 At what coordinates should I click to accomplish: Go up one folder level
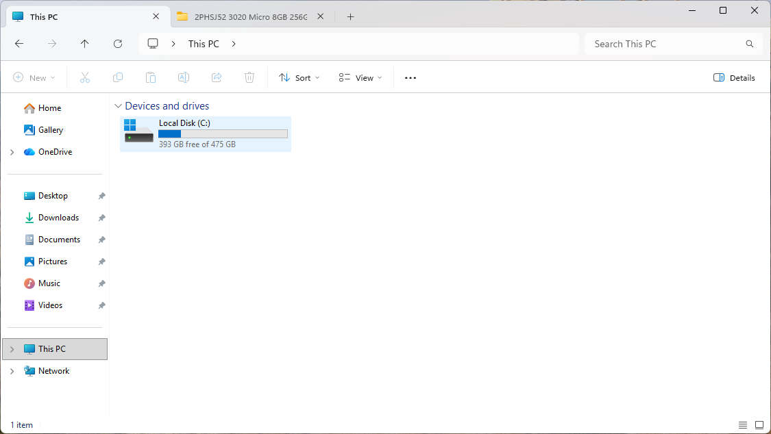click(x=85, y=44)
